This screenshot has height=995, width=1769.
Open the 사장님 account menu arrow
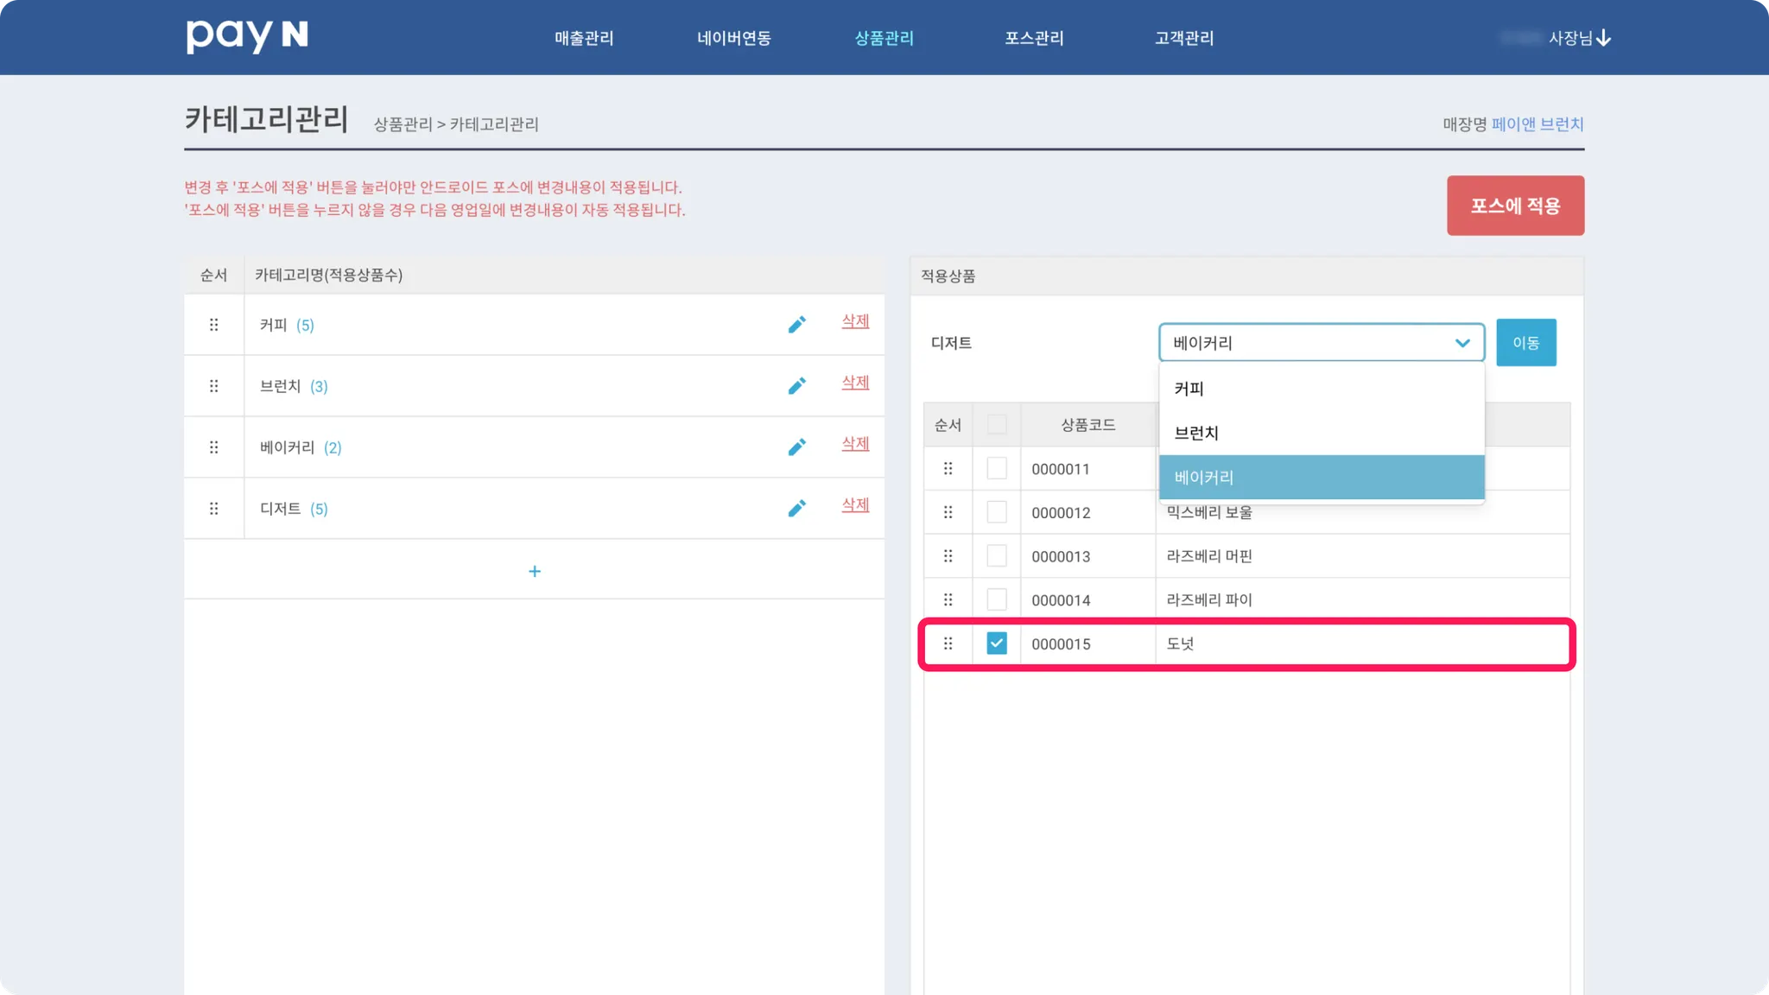(x=1603, y=38)
